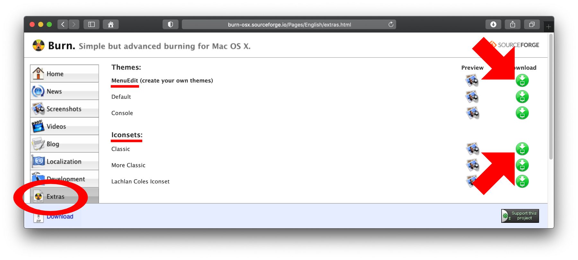Go to the Screenshots section
This screenshot has width=578, height=260.
pyautogui.click(x=64, y=109)
